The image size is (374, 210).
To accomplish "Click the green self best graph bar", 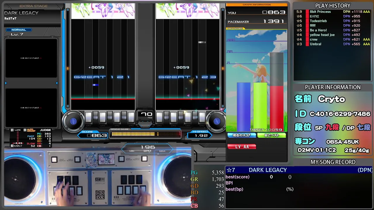I will pos(260,106).
